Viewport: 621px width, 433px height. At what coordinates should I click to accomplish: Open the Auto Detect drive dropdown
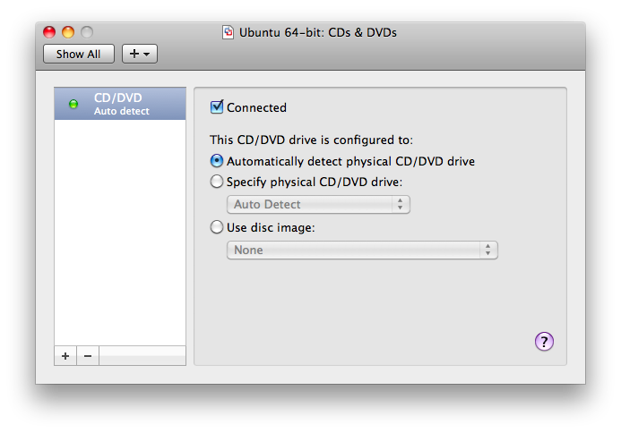point(318,205)
